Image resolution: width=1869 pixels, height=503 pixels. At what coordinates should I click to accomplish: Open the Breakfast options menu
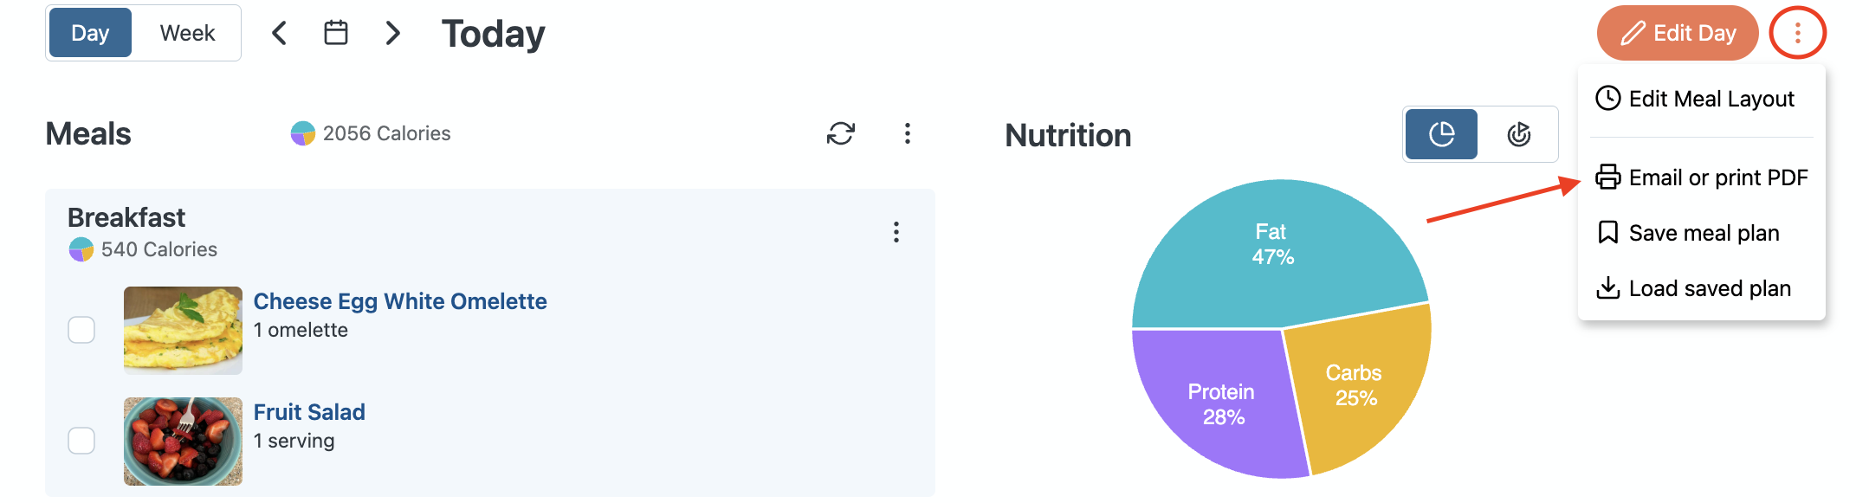896,232
